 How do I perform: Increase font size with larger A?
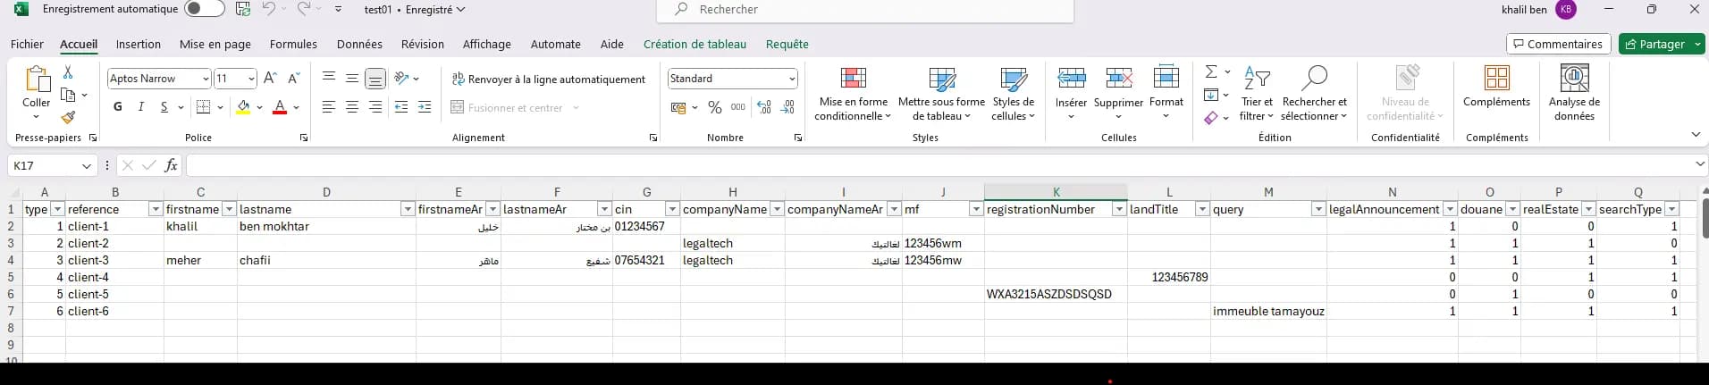(x=270, y=79)
